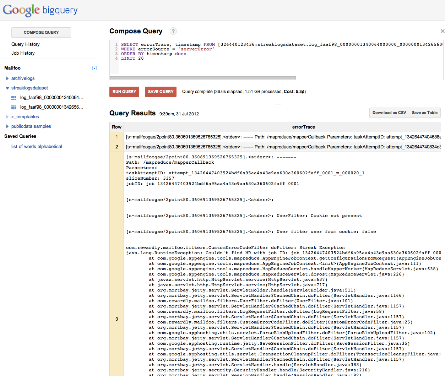
Task: Select publicdata:samples dataset
Action: tap(31, 126)
